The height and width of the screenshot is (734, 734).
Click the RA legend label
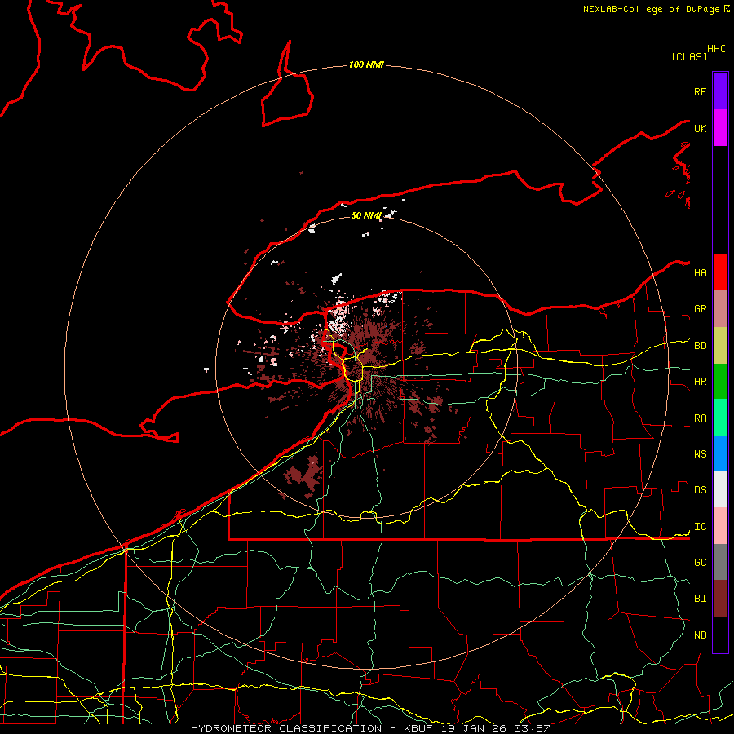tap(701, 418)
